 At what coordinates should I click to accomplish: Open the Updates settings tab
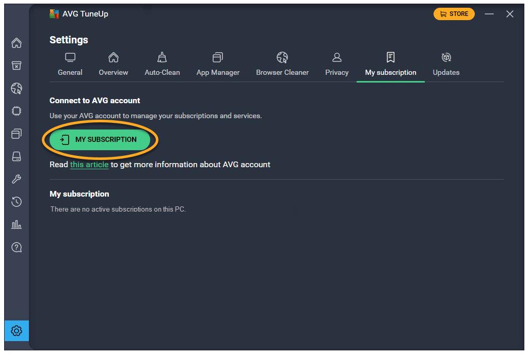(x=446, y=65)
